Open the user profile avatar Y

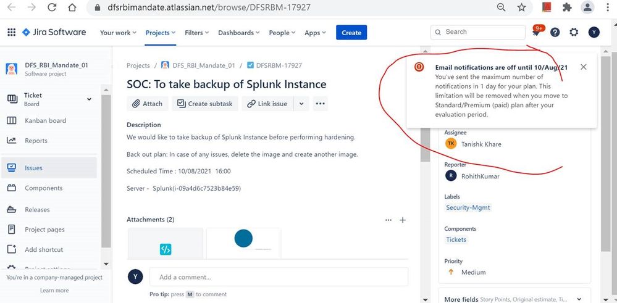click(594, 32)
